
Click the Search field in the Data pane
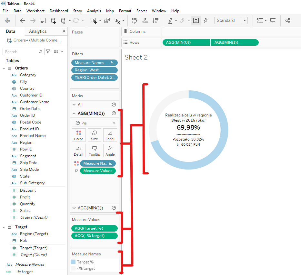click(21, 51)
